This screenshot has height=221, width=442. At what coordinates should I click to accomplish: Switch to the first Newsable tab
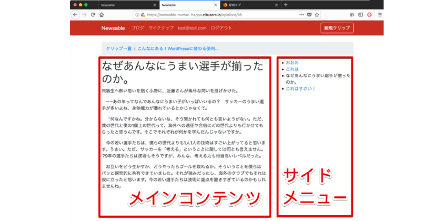tap(129, 5)
